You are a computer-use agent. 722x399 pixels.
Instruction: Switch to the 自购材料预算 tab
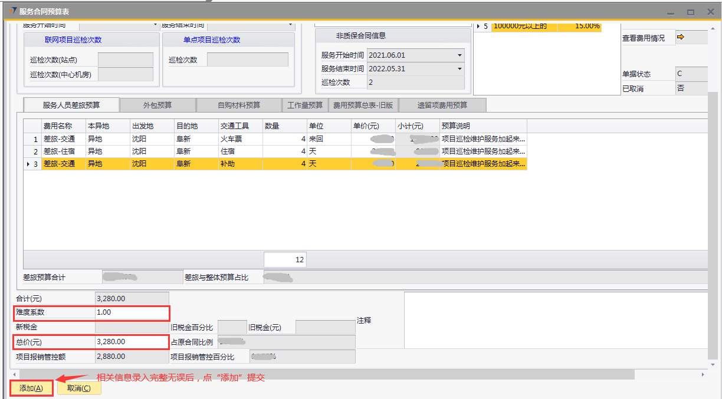click(x=238, y=105)
